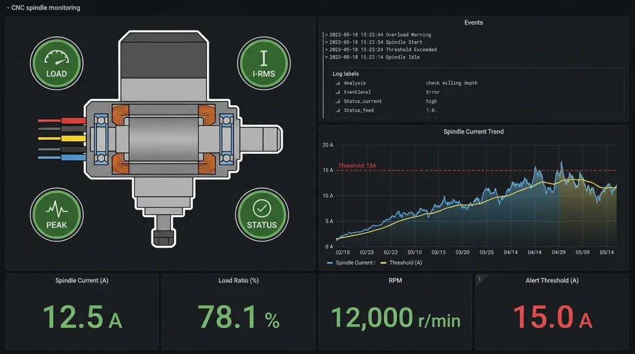
Task: Select the I-RMS current icon
Action: coord(263,63)
